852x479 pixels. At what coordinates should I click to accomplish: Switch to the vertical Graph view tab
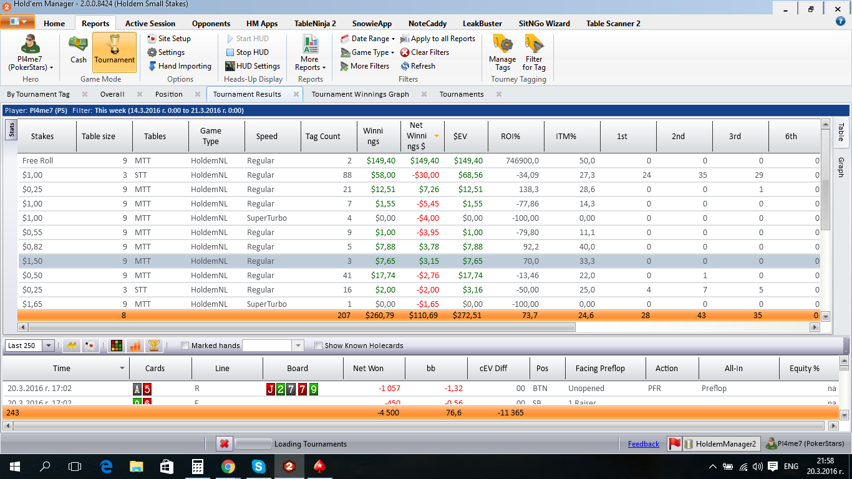click(841, 167)
